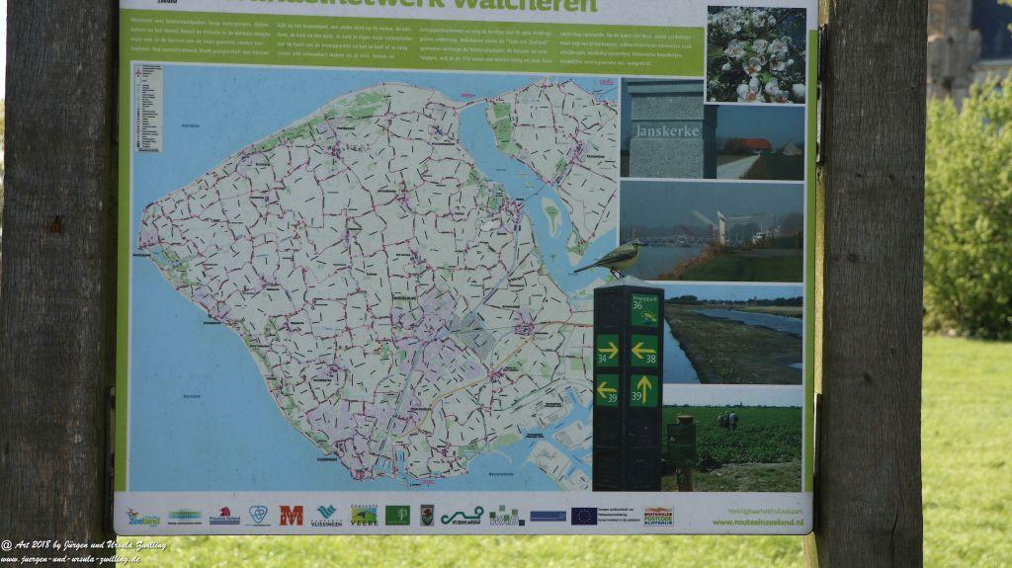
Task: Click the Vlissingen logo
Action: [x=326, y=515]
